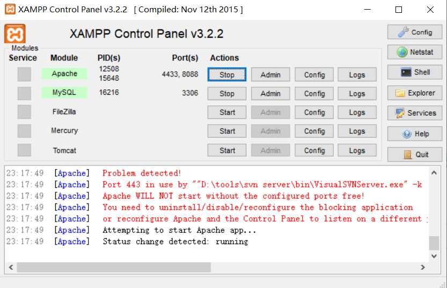Minimize the XAMPP window
Image resolution: width=447 pixels, height=288 pixels.
368,10
